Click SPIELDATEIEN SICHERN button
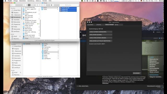Image resolution: width=167 pixels, height=94 pixels. click(x=100, y=35)
